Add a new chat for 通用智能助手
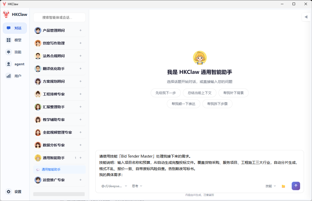Image resolution: width=312 pixels, height=201 pixels. click(x=81, y=158)
